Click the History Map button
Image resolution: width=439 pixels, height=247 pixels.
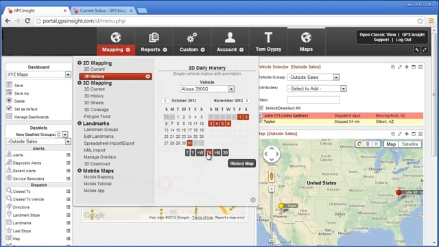241,163
